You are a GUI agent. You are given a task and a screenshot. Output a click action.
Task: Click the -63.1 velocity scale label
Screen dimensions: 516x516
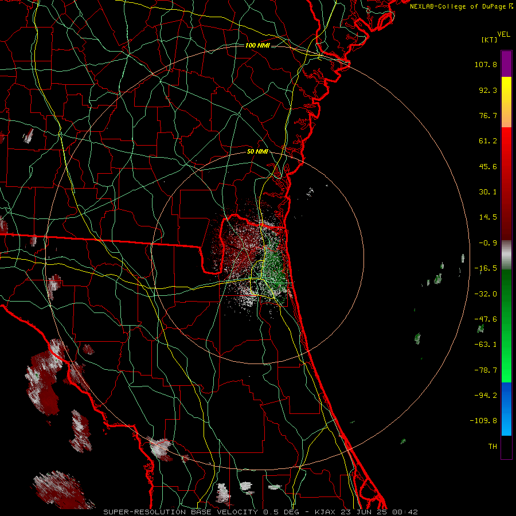[x=486, y=345]
